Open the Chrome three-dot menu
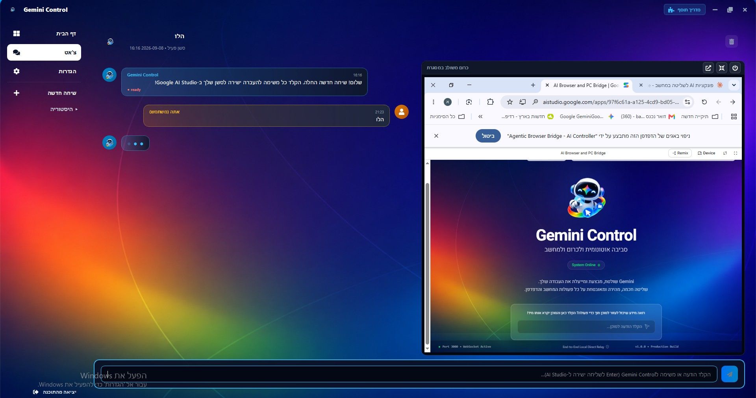This screenshot has height=398, width=756. click(x=433, y=102)
